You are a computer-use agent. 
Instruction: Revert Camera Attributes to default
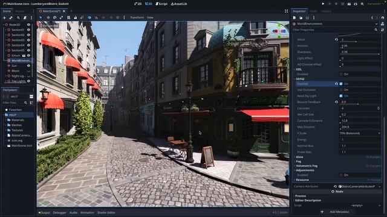pyautogui.click(x=335, y=186)
